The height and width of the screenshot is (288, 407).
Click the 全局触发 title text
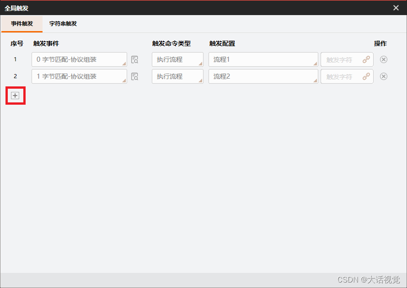pyautogui.click(x=16, y=8)
